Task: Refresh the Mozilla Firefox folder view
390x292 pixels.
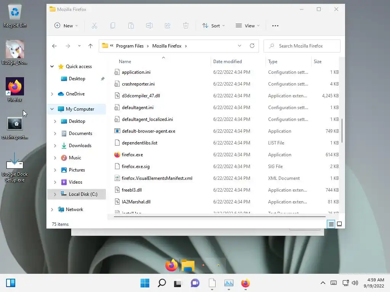Action: pyautogui.click(x=252, y=46)
